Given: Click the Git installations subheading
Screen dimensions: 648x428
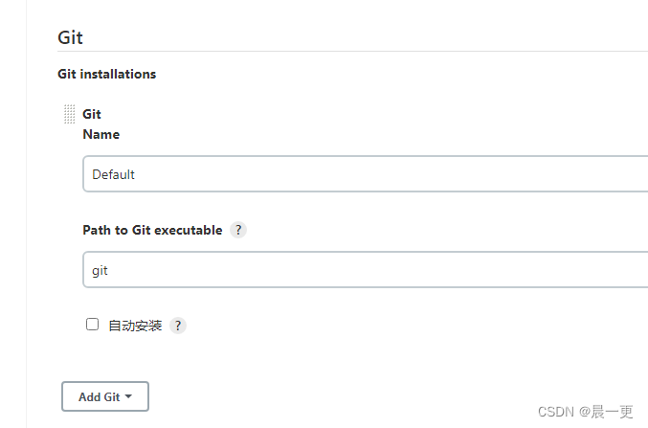Looking at the screenshot, I should click(x=106, y=74).
